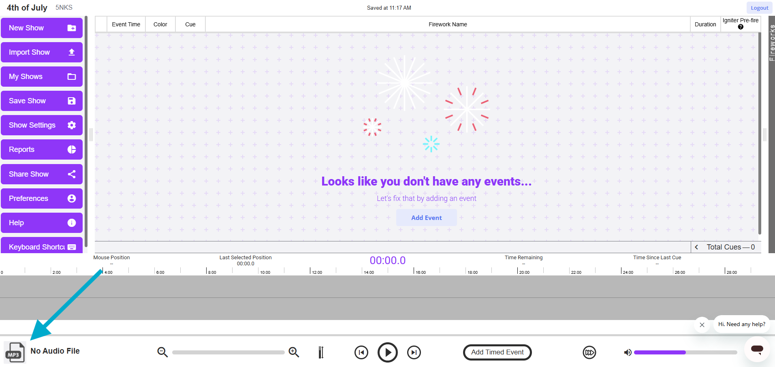Open the Reports menu item
775x367 pixels.
(42, 149)
